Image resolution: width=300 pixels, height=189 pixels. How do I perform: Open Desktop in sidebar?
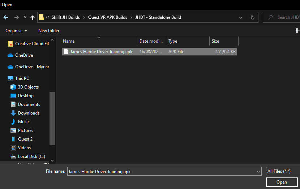(x=26, y=96)
